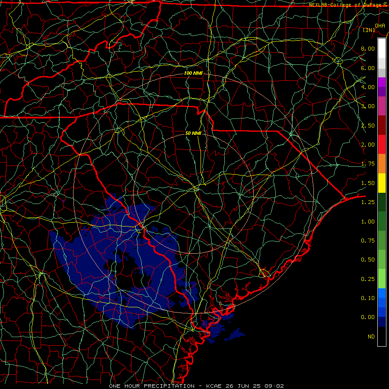This screenshot has width=389, height=389.
Task: Click the legend value 3.00
Action: click(x=368, y=106)
